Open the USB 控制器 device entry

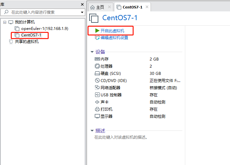(111, 95)
